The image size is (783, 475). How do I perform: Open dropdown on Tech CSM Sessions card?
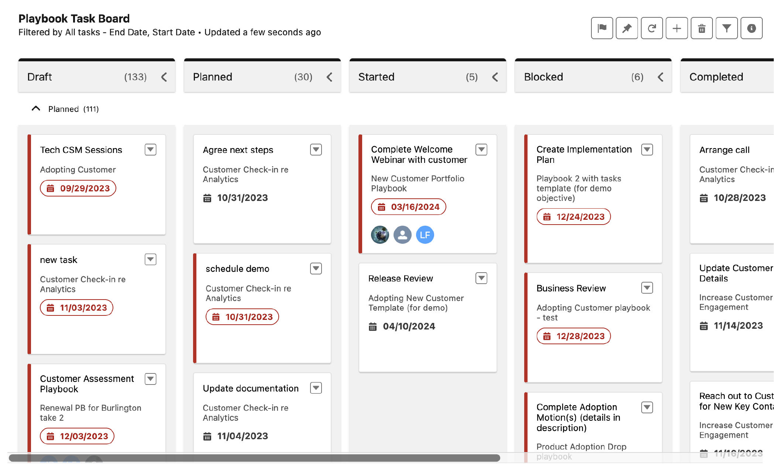pyautogui.click(x=150, y=150)
